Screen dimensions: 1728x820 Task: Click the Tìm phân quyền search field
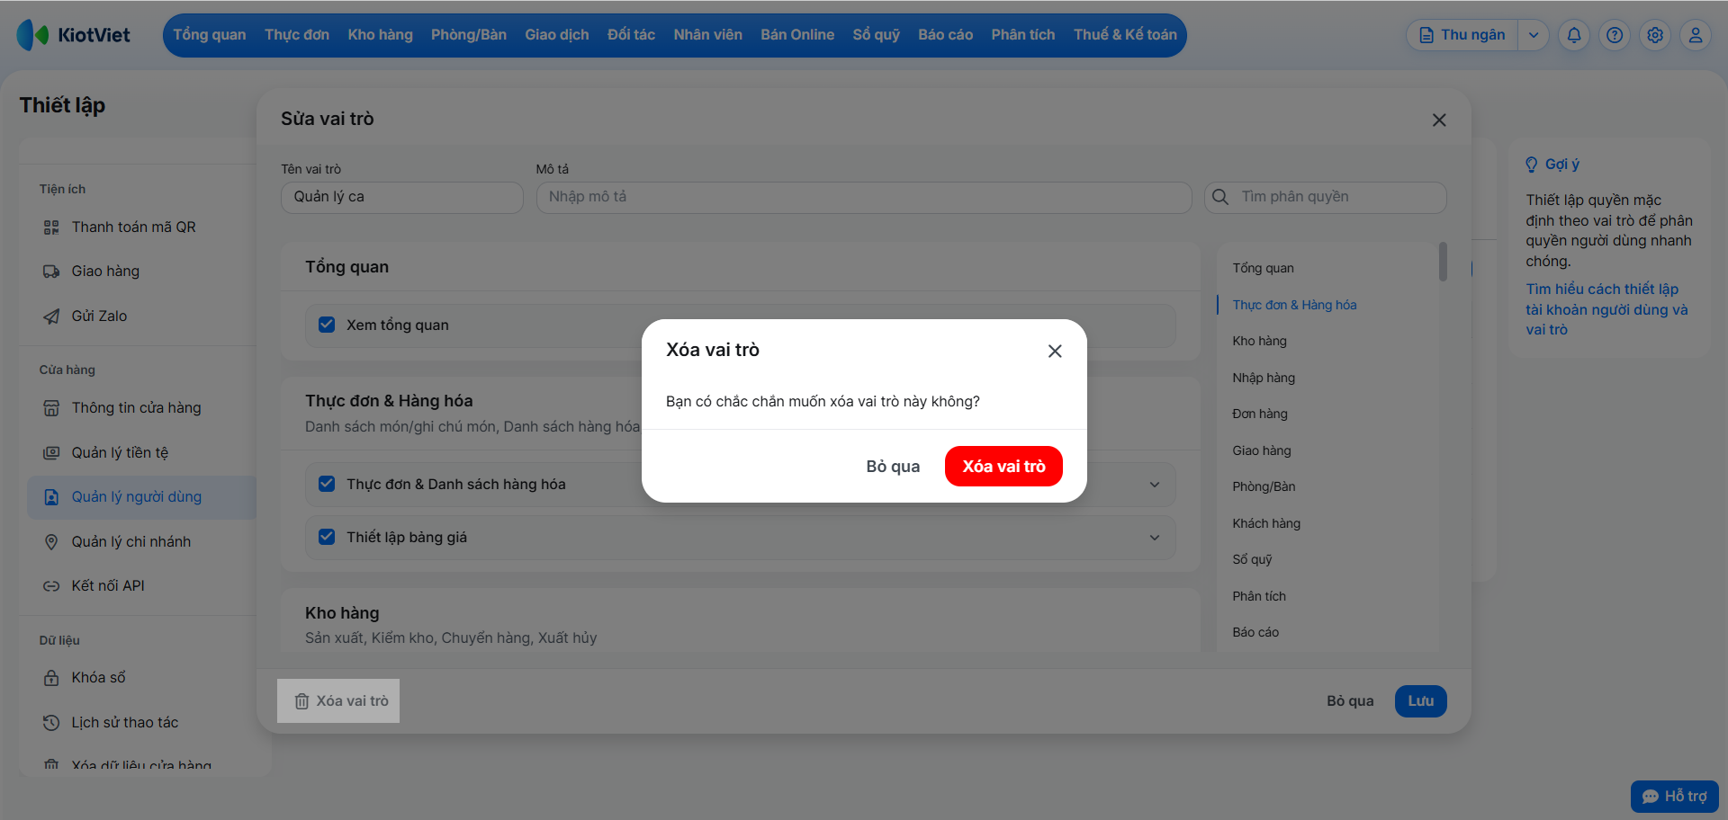(x=1326, y=198)
